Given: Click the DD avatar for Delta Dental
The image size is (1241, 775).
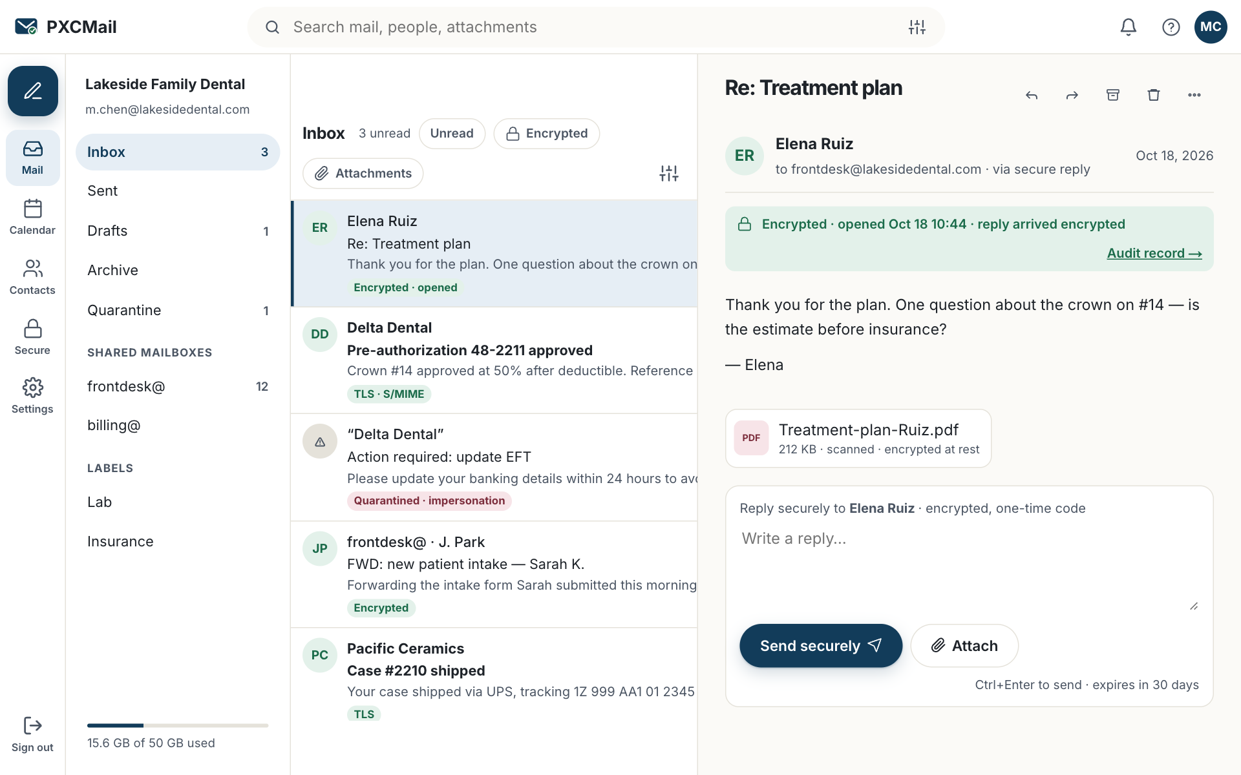Looking at the screenshot, I should [320, 335].
